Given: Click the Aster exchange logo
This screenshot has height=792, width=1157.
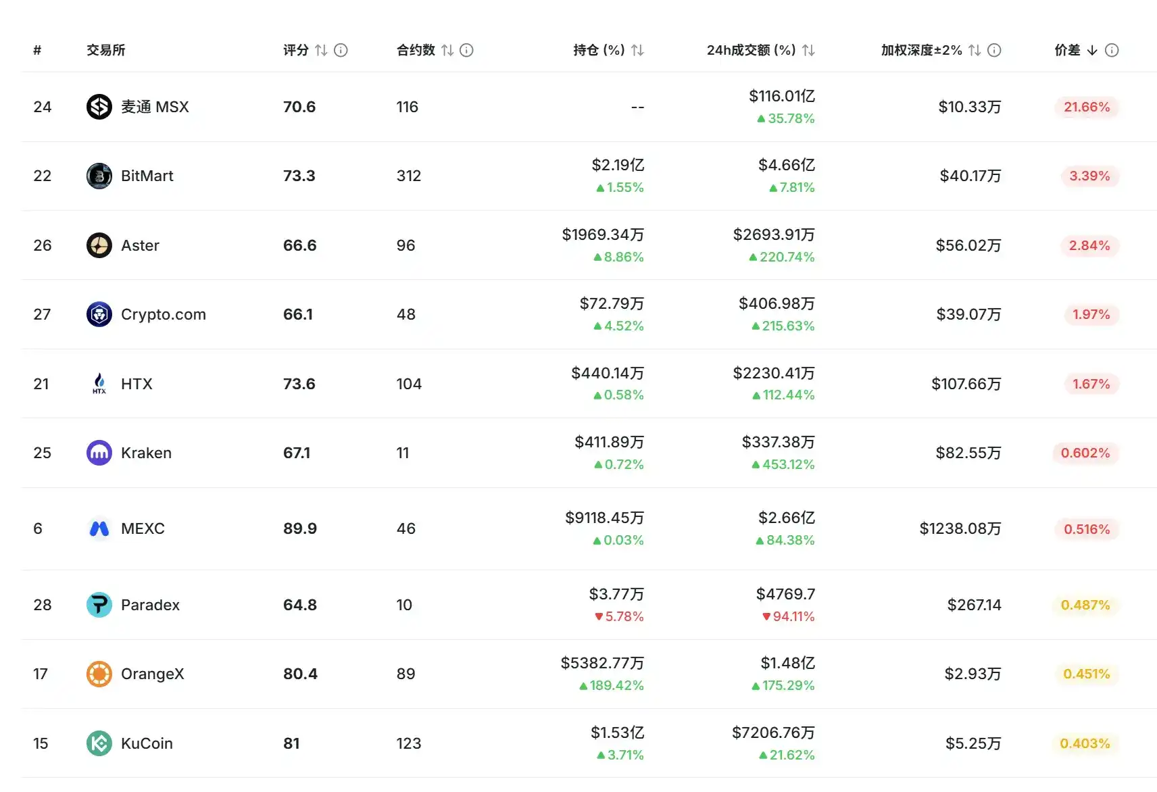Looking at the screenshot, I should pyautogui.click(x=99, y=245).
